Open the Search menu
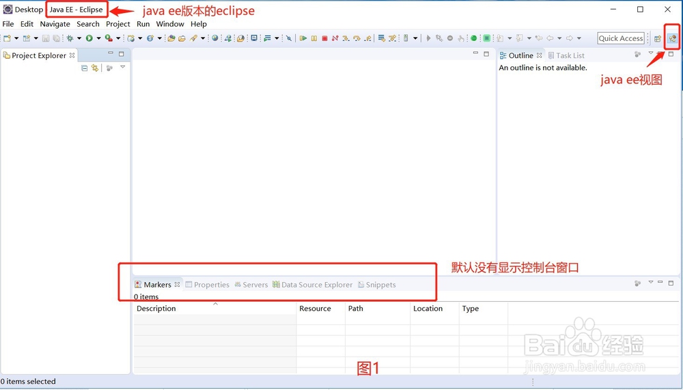683x390 pixels. [x=88, y=24]
